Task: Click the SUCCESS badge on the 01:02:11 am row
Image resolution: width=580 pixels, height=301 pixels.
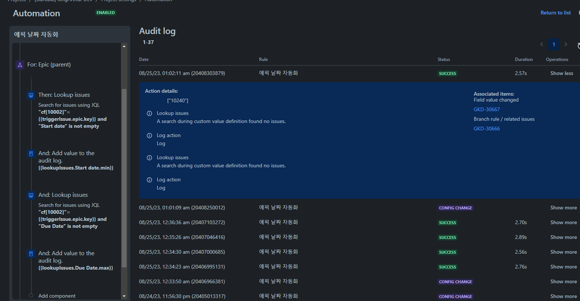Action: pos(447,73)
